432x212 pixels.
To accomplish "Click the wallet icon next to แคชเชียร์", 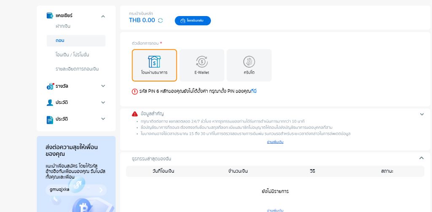I will 50,16.
